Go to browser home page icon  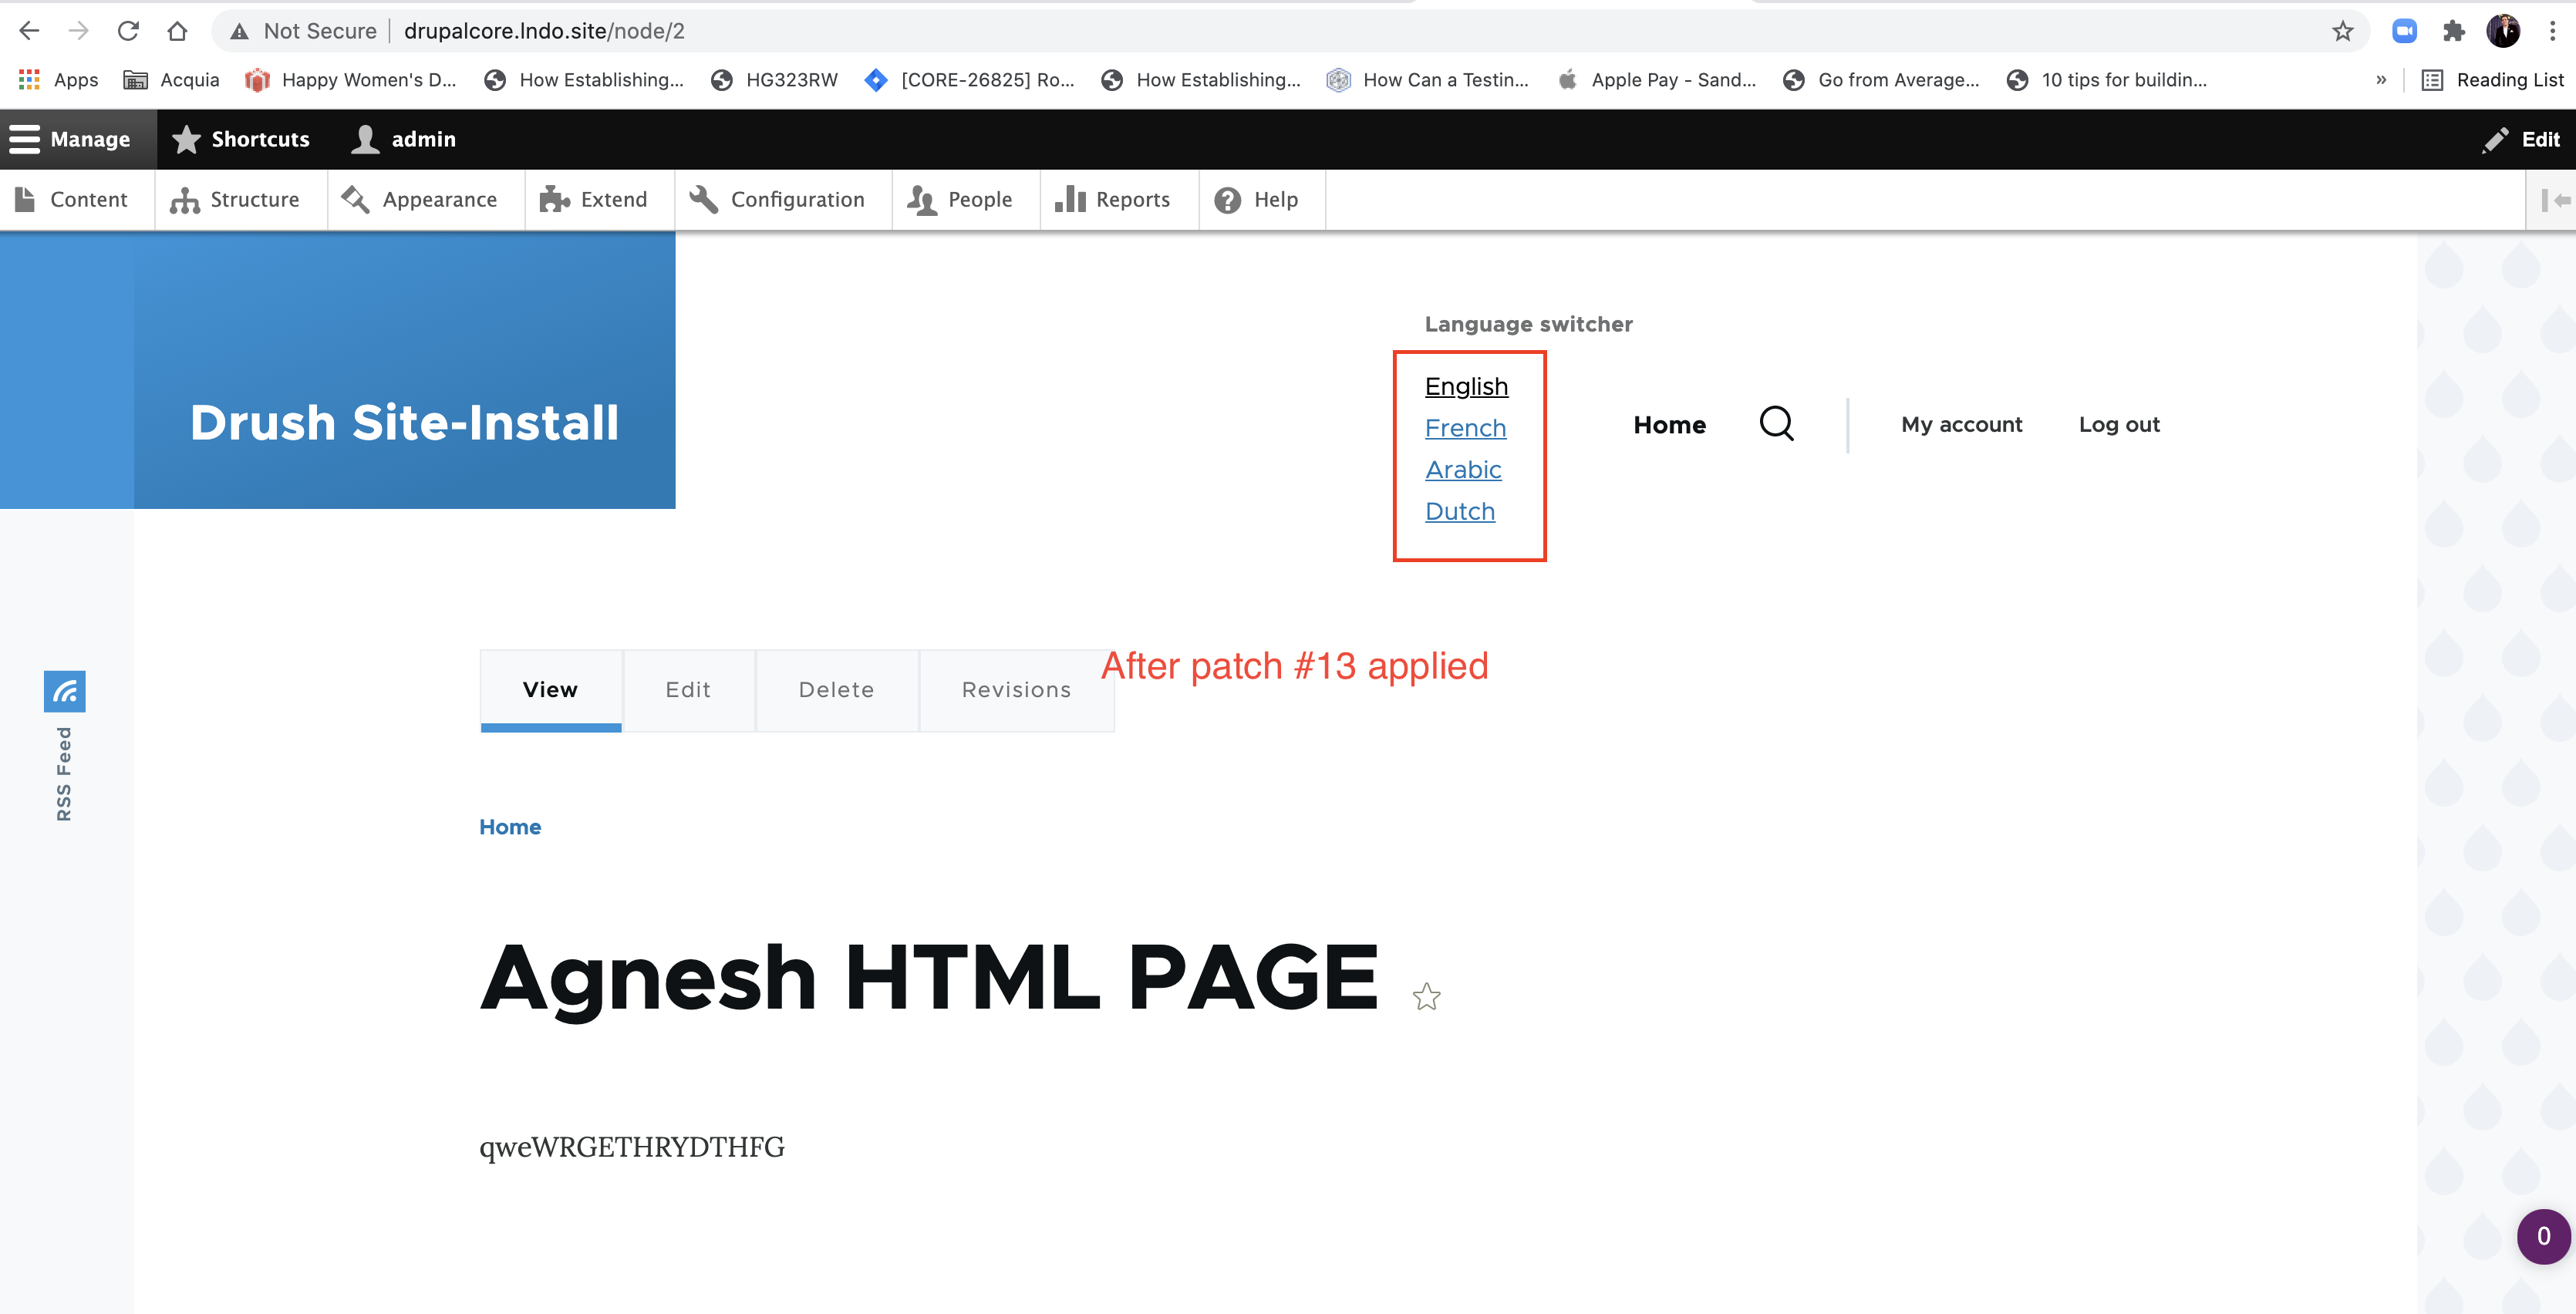pos(177,31)
